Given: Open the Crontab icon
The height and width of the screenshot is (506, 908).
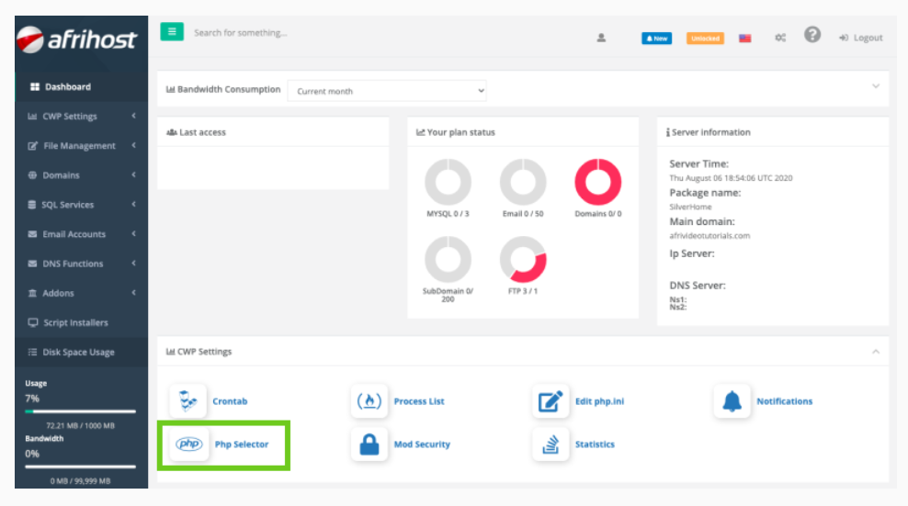Looking at the screenshot, I should pos(188,401).
